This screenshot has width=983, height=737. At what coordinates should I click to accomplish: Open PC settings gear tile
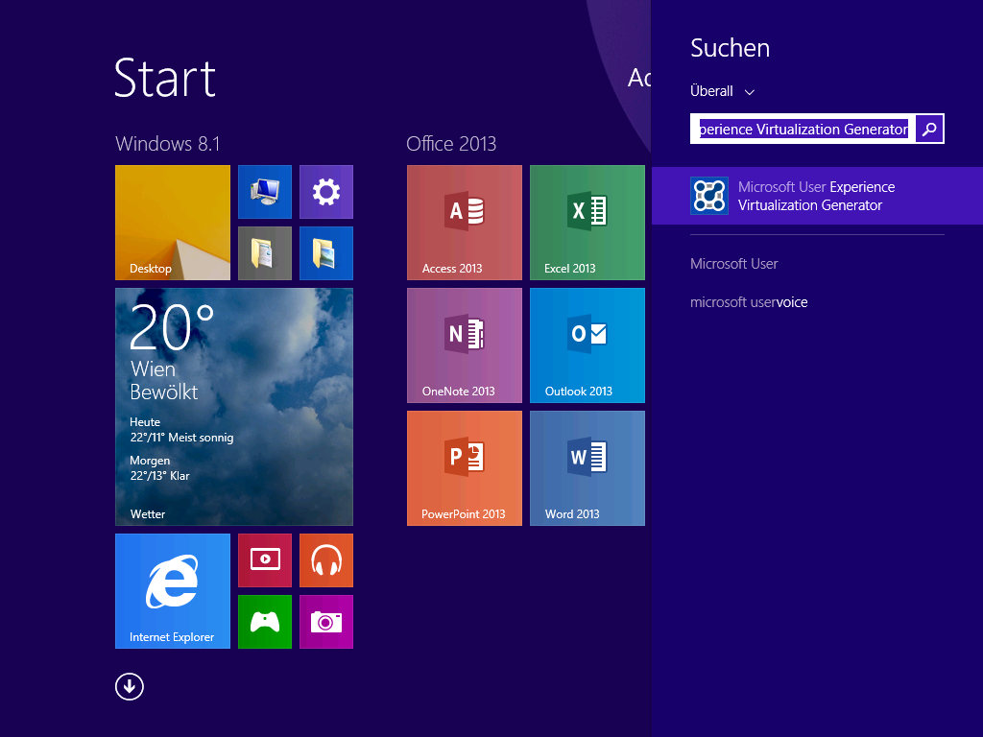[326, 192]
